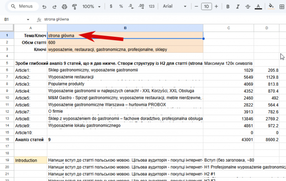Click cell 'Sklep gastronomiczny, wyposażenie gastronomii'
Viewport: 286px width, 181px height.
tap(125, 70)
